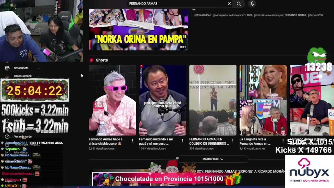Open options menu for La Langosta Short
The image size is (334, 188).
[x=283, y=141]
